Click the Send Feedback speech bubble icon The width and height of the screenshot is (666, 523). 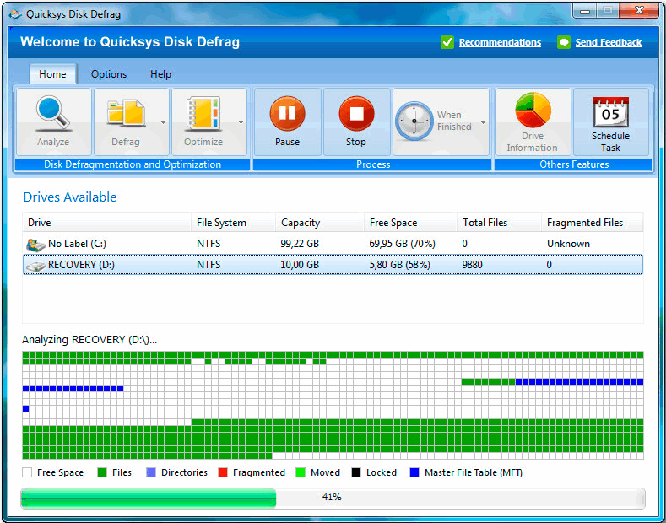tap(564, 42)
